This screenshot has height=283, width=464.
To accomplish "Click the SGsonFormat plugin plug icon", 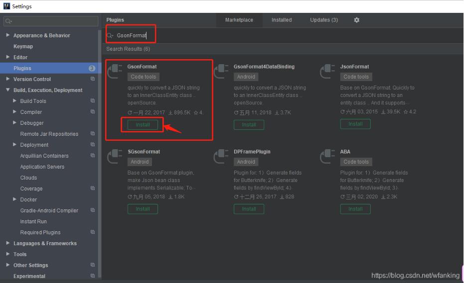I will click(x=115, y=157).
